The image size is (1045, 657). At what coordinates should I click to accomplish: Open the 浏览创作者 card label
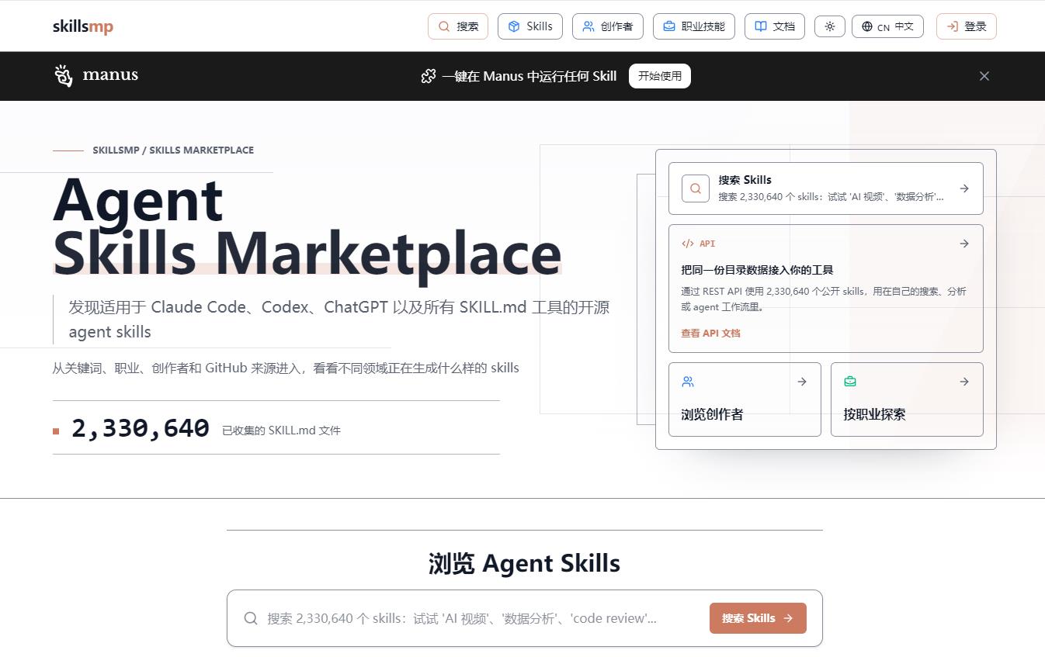[712, 414]
